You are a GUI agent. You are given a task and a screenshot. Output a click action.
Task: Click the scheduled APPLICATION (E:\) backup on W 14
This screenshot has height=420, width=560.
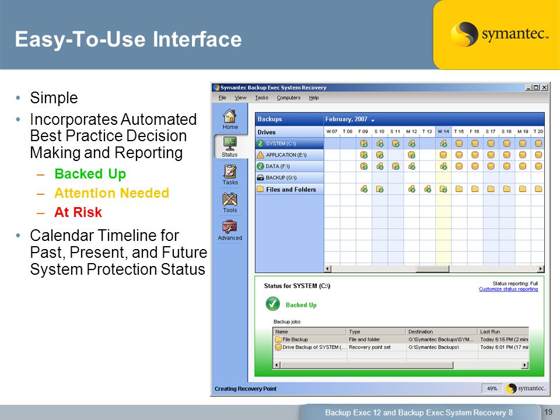point(443,155)
